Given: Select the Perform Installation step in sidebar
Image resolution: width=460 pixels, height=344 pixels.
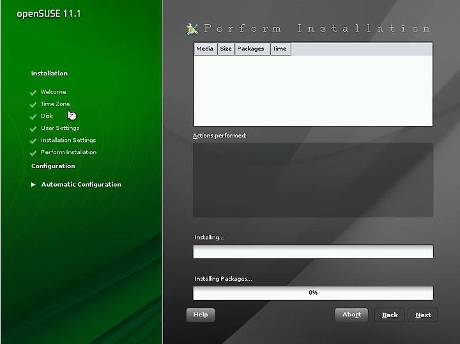Looking at the screenshot, I should coord(68,152).
